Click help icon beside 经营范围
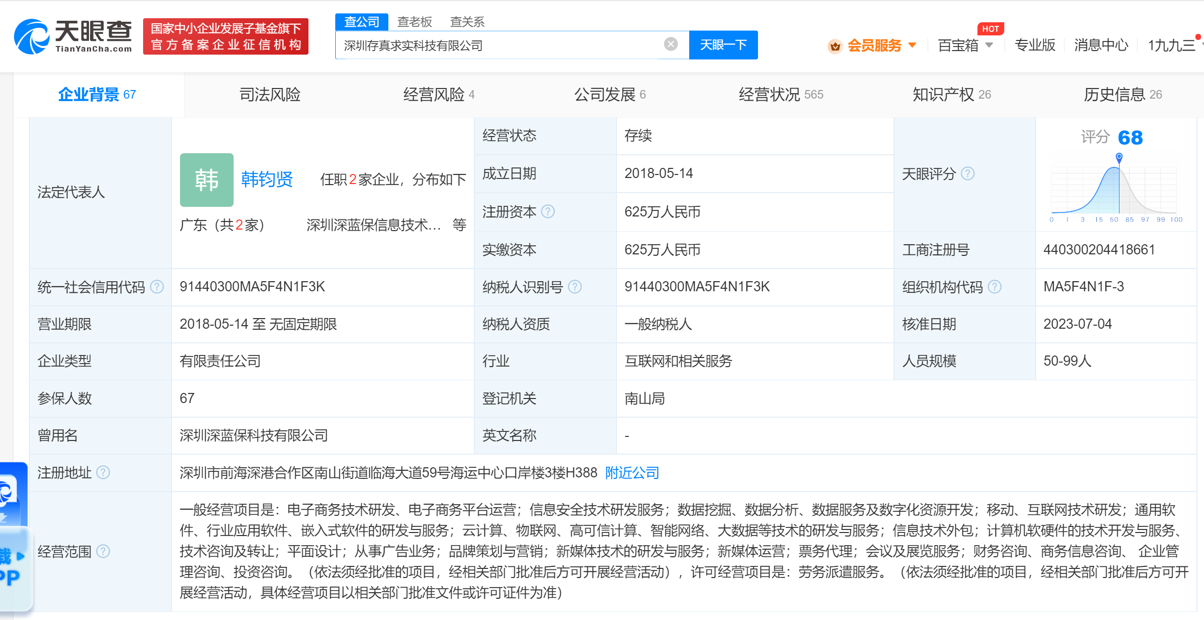Image resolution: width=1204 pixels, height=620 pixels. coord(103,551)
